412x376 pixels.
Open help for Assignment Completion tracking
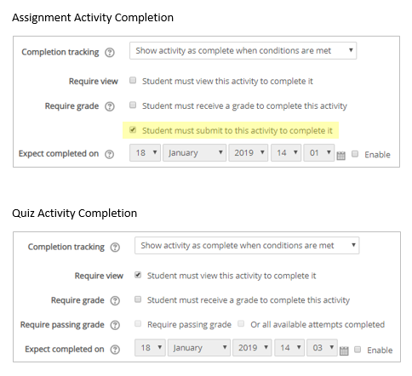(110, 53)
